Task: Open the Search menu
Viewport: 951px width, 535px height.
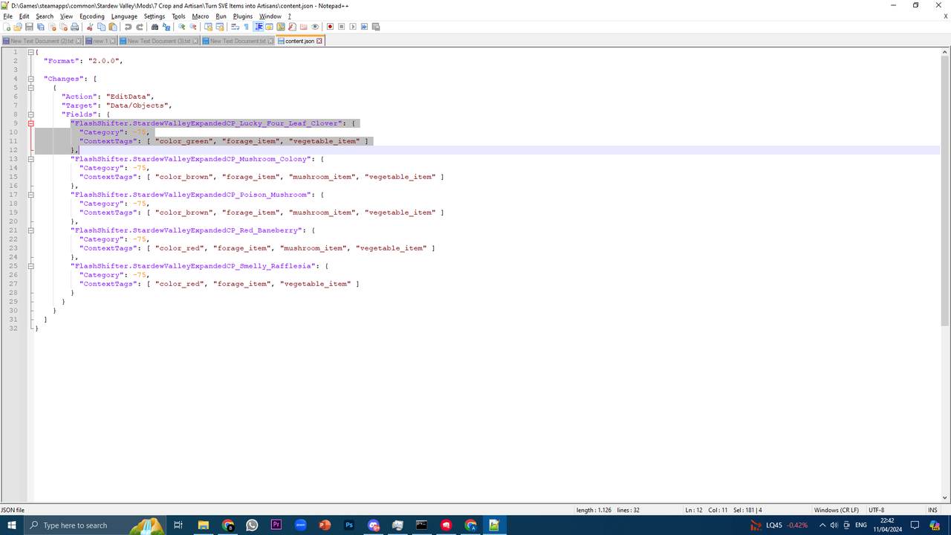Action: click(x=45, y=16)
